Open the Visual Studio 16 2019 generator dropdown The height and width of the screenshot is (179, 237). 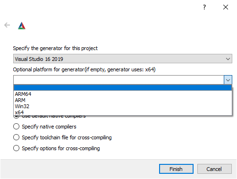[123, 59]
